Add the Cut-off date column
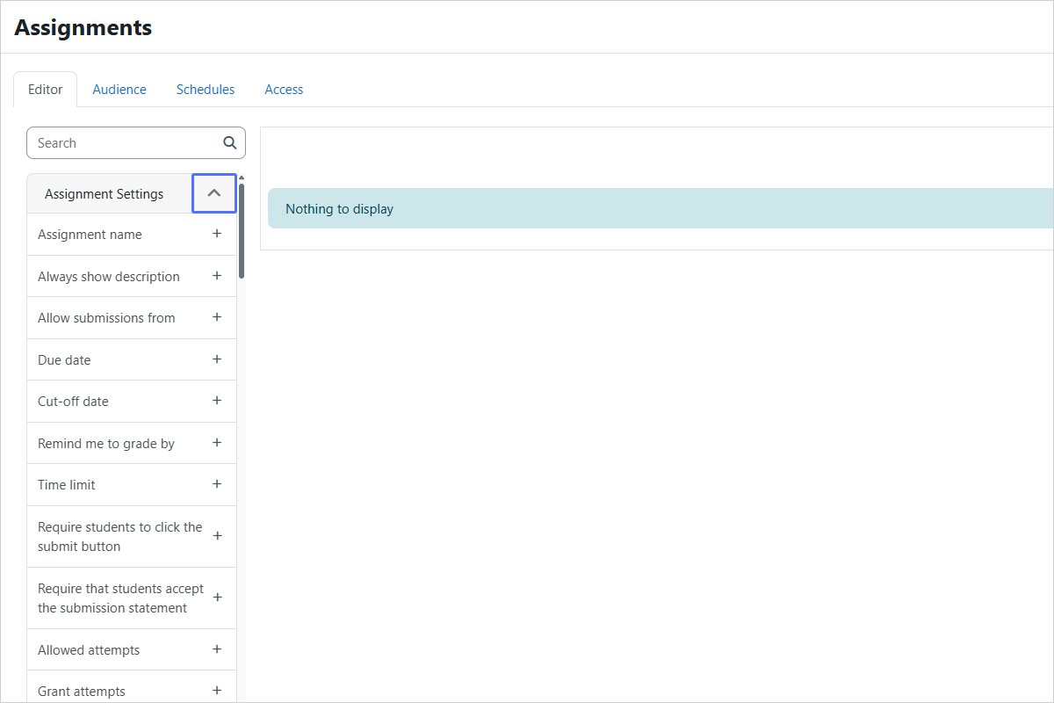Screen dimensions: 1054x703 coord(217,401)
